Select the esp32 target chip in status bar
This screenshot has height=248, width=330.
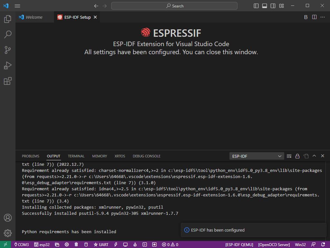tap(42, 244)
